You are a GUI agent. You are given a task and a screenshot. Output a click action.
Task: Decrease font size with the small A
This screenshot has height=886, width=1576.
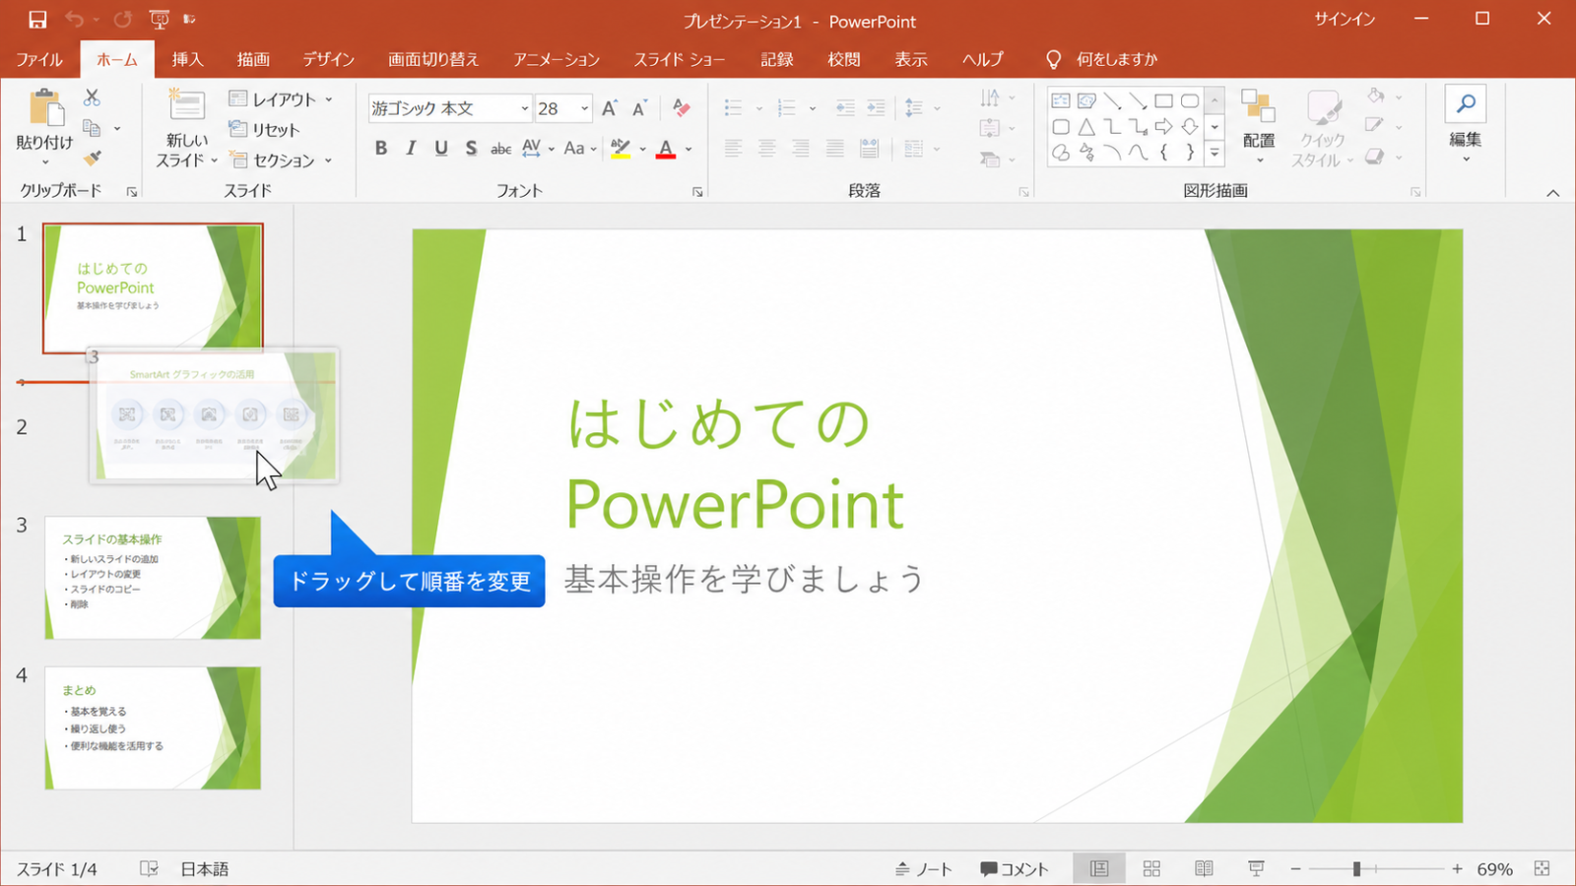tap(640, 108)
